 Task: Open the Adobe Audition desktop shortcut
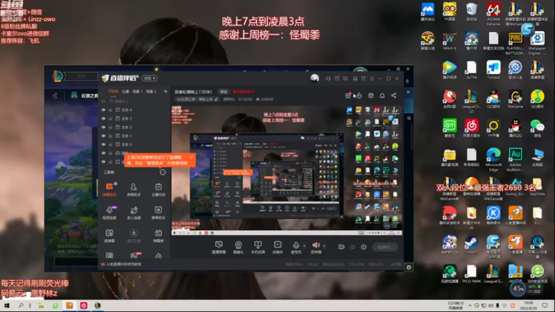(x=515, y=159)
